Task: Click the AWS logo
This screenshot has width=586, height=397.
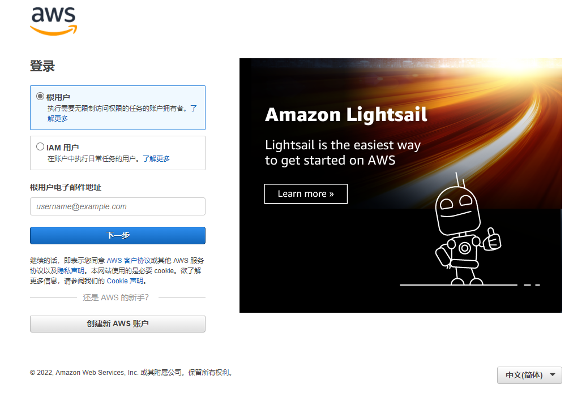Action: click(53, 21)
